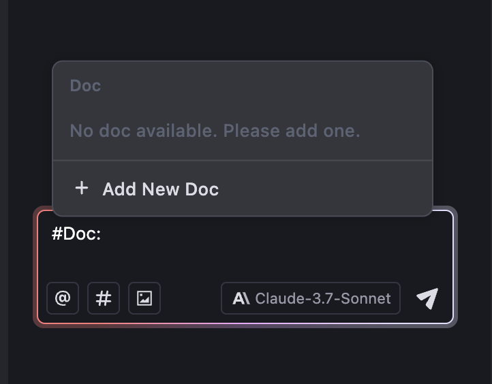Click the #Doc: text in the input
Screen dimensions: 492x384
coord(76,234)
